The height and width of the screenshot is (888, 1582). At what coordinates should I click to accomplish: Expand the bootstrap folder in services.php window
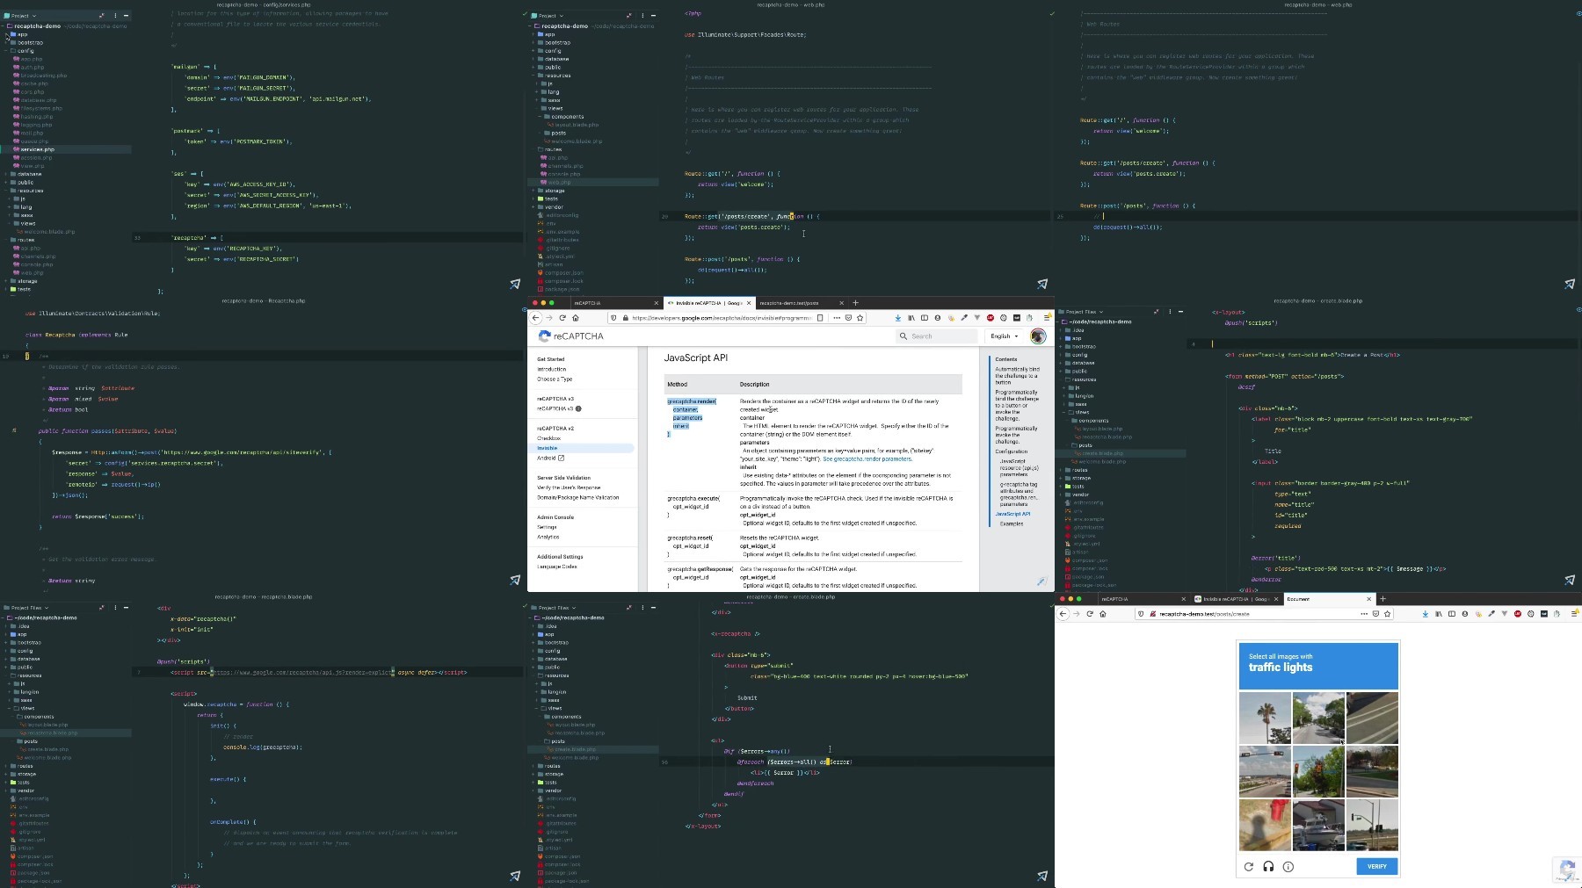tap(8, 42)
